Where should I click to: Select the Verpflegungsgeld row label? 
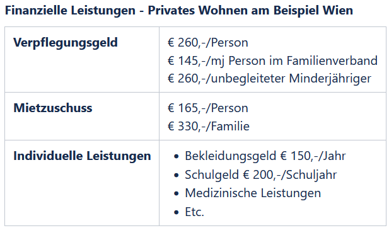66,43
